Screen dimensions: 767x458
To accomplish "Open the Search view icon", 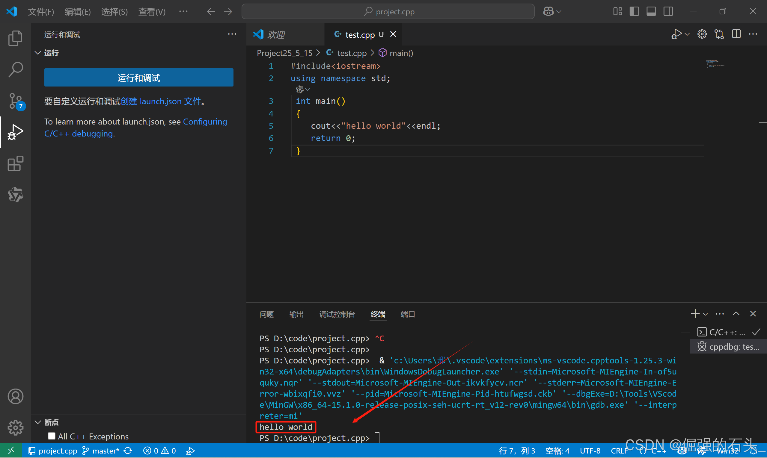I will point(15,69).
